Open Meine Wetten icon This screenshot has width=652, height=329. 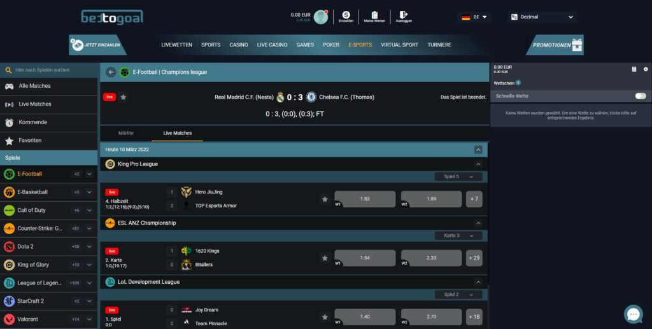(x=374, y=17)
